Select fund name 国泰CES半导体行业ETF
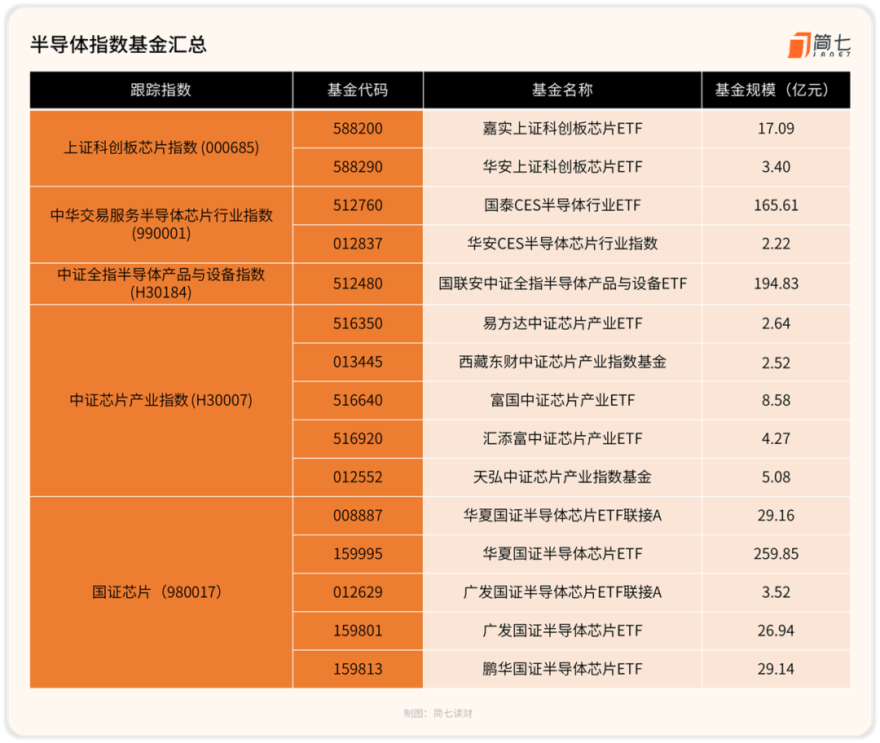Viewport: 880px width, 743px height. tap(562, 205)
